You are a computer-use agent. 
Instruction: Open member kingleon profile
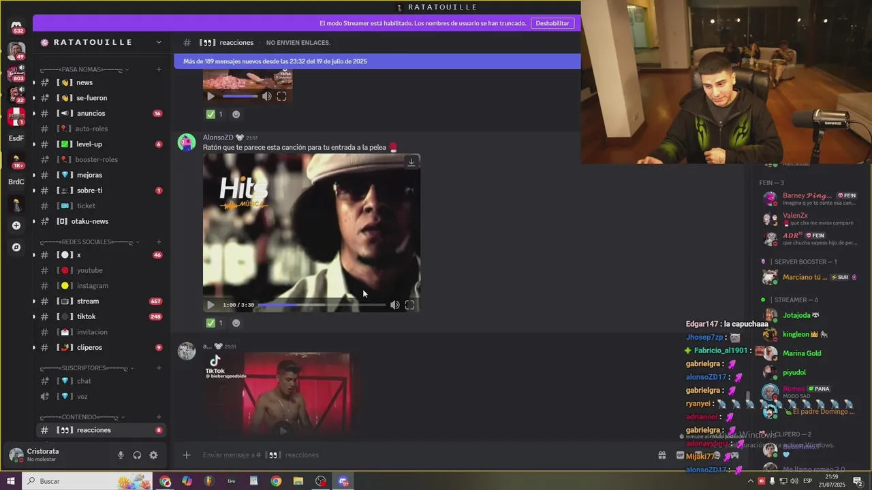(808, 335)
